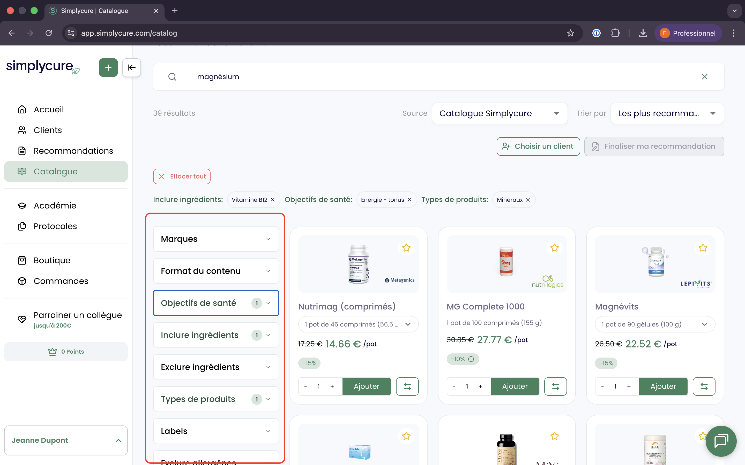Star the black bottle product in second row
The image size is (745, 465).
pyautogui.click(x=554, y=436)
